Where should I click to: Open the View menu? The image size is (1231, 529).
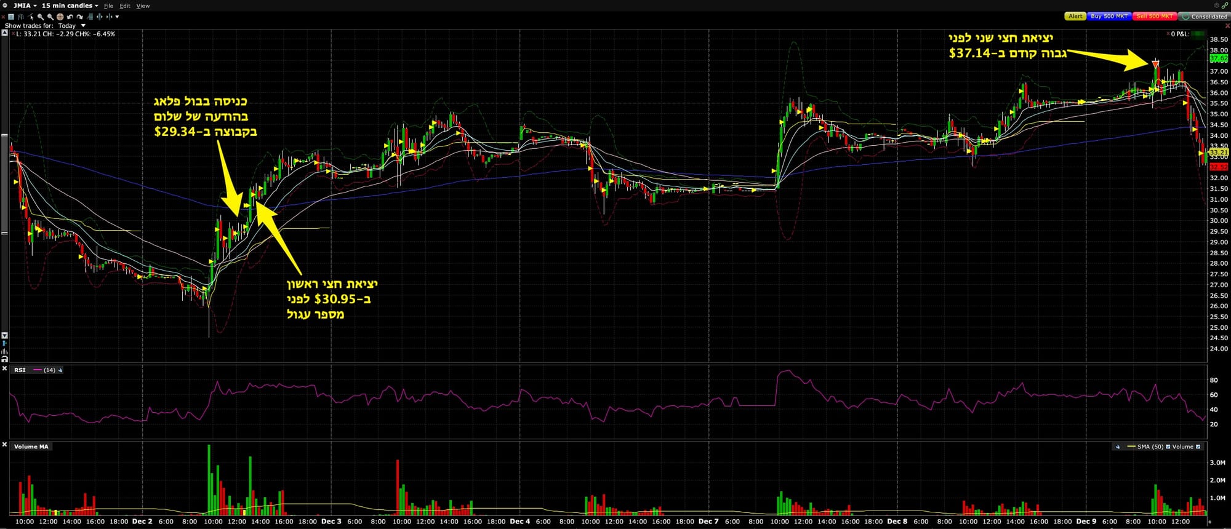pyautogui.click(x=143, y=6)
